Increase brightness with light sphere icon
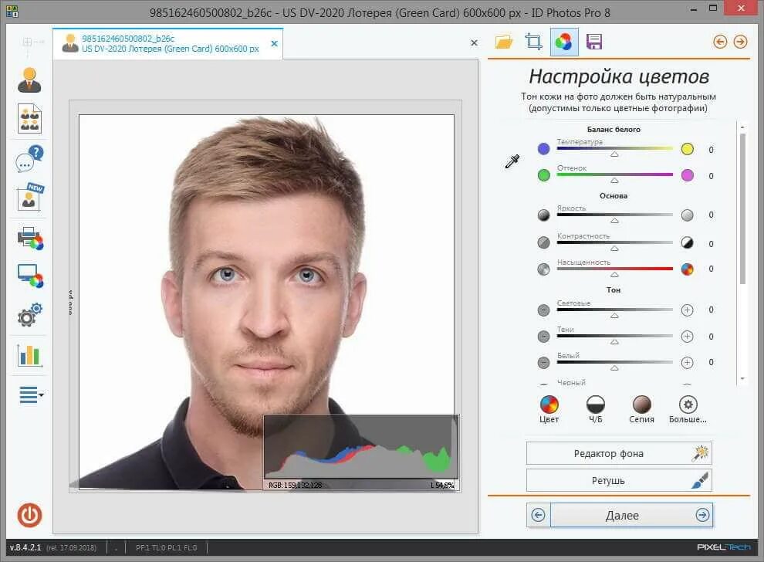 click(x=687, y=215)
